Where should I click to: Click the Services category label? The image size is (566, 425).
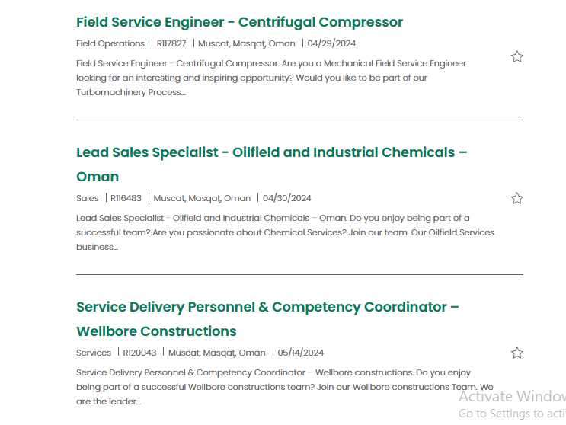click(x=94, y=353)
